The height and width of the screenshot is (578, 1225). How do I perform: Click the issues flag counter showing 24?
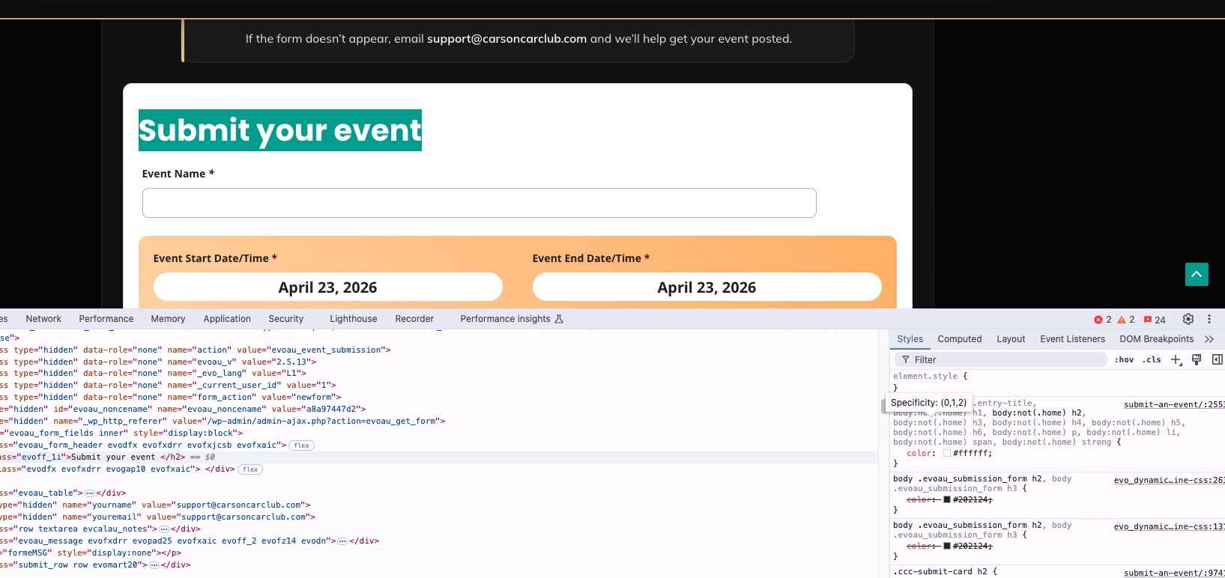click(x=1154, y=320)
